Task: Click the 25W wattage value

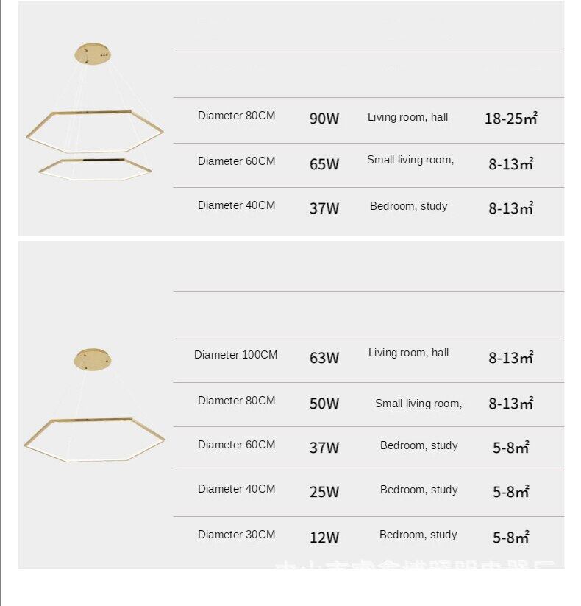Action: (324, 492)
